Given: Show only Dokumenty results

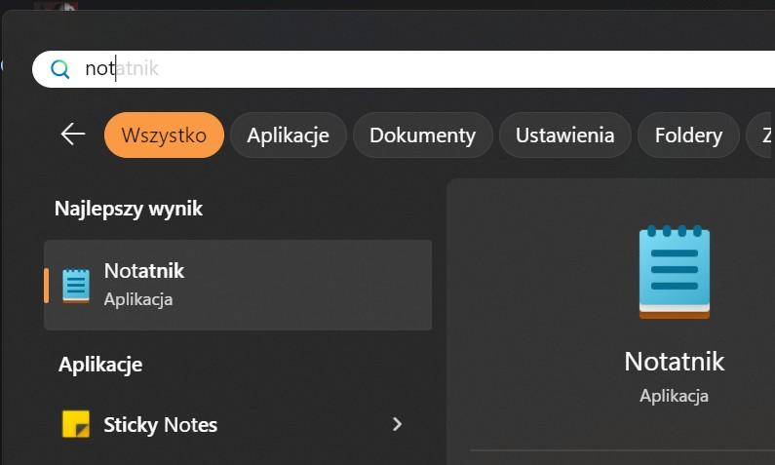Looking at the screenshot, I should pos(422,136).
